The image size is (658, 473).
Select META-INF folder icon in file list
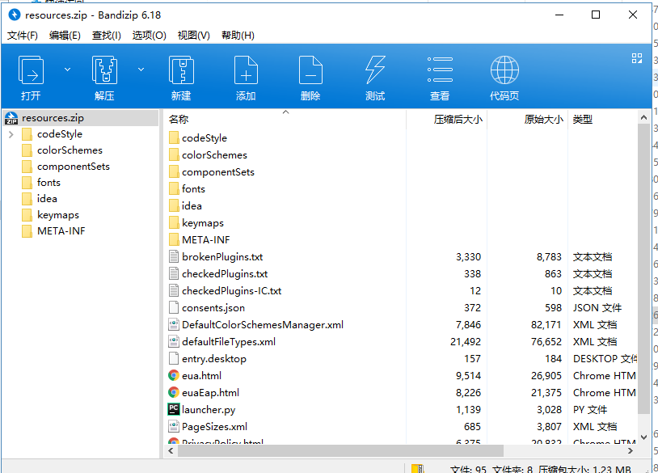click(x=174, y=240)
